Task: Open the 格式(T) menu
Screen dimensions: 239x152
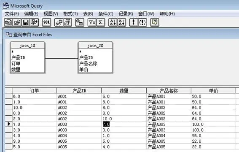Action: [70, 14]
